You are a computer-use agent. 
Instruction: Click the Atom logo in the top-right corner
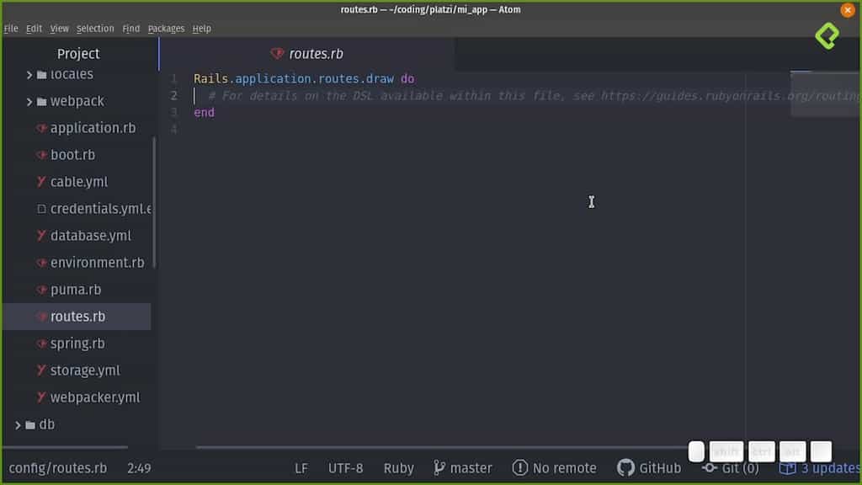coord(827,37)
